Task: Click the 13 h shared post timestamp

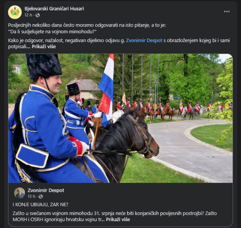Action: 31,196
